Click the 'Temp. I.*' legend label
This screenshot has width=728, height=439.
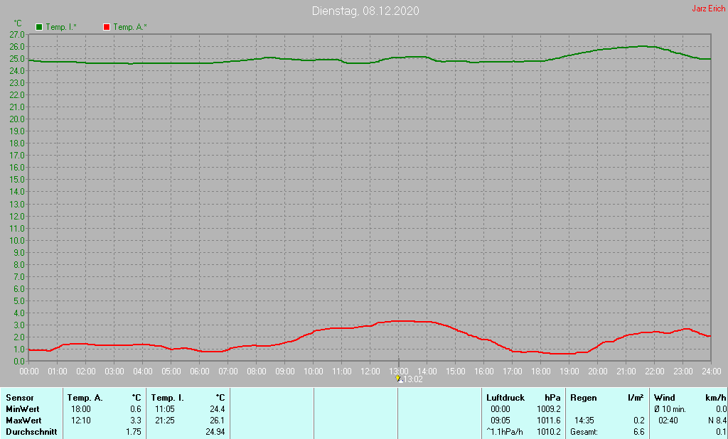point(61,27)
